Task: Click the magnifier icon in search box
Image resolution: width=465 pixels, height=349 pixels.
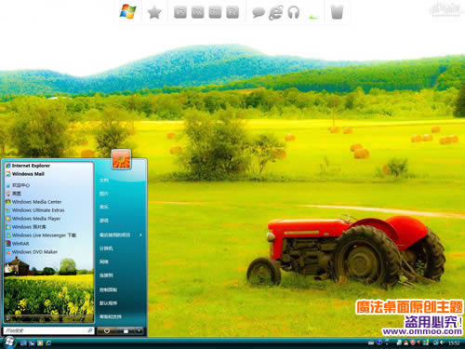Action: (x=90, y=330)
